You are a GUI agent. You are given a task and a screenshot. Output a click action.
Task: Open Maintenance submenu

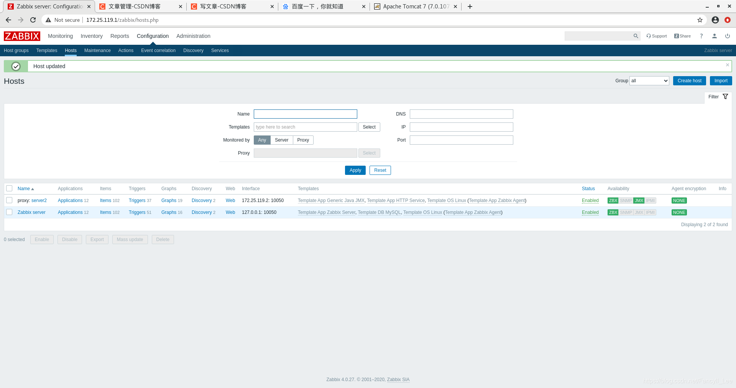coord(97,51)
